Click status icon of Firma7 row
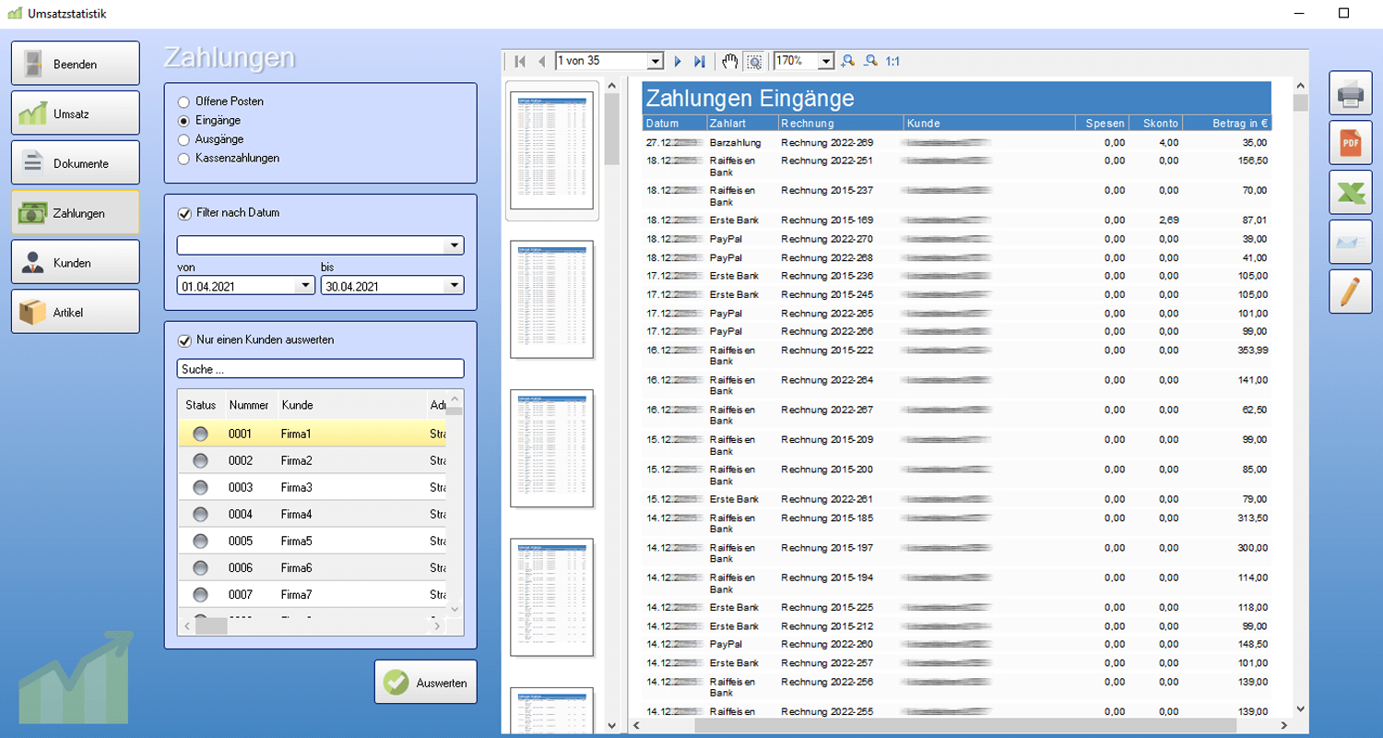Image resolution: width=1383 pixels, height=738 pixels. tap(200, 594)
